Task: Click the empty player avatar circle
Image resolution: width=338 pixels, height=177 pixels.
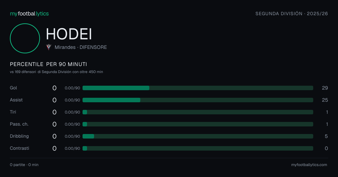Action: click(25, 38)
